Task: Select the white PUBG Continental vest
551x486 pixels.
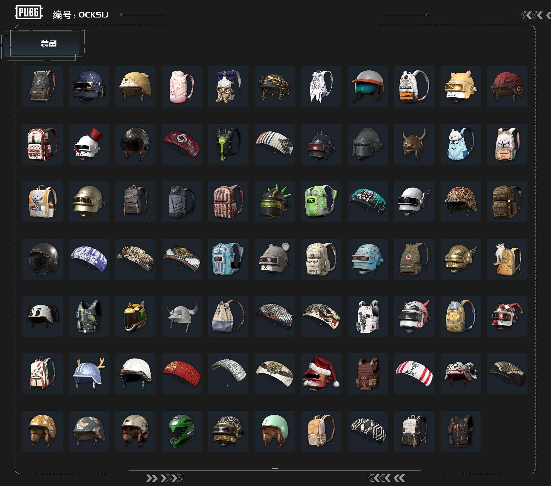Action: coord(368,316)
